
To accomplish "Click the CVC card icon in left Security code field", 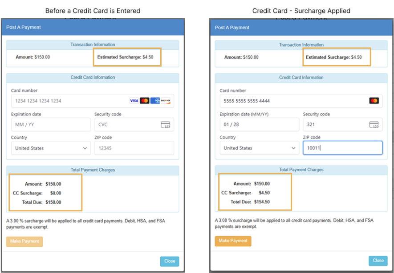I will (x=165, y=124).
